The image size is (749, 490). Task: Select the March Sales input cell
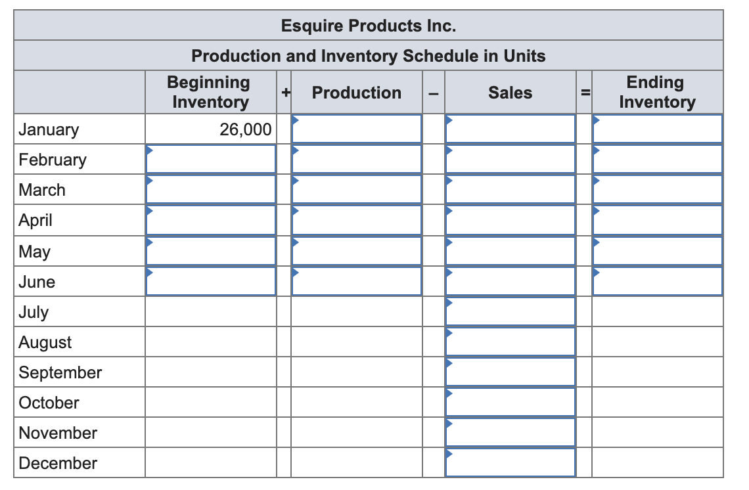coord(511,190)
